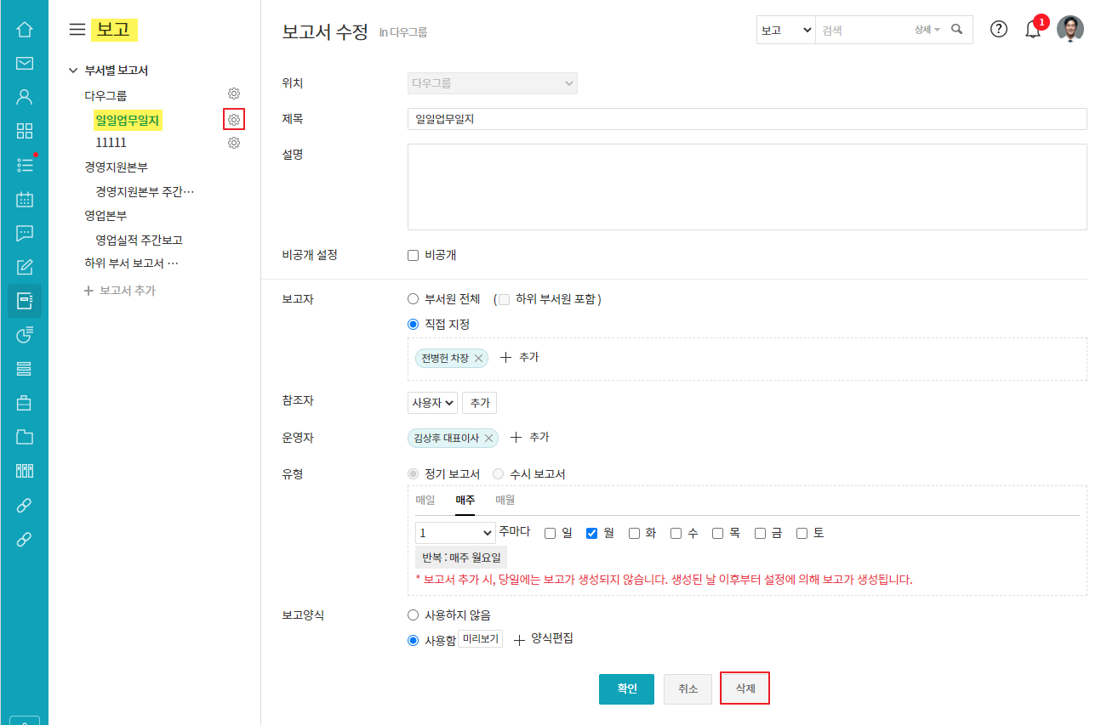1107x725 pixels.
Task: Click the notification bell icon
Action: tap(1033, 30)
